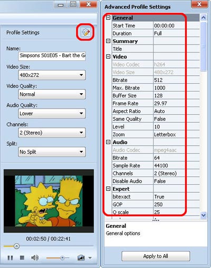
Task: Take a snapshot with camera icon
Action: point(81,258)
